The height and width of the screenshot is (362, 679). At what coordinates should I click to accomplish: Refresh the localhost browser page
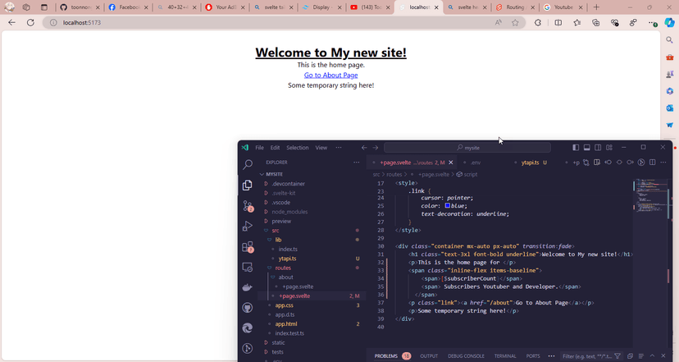30,22
